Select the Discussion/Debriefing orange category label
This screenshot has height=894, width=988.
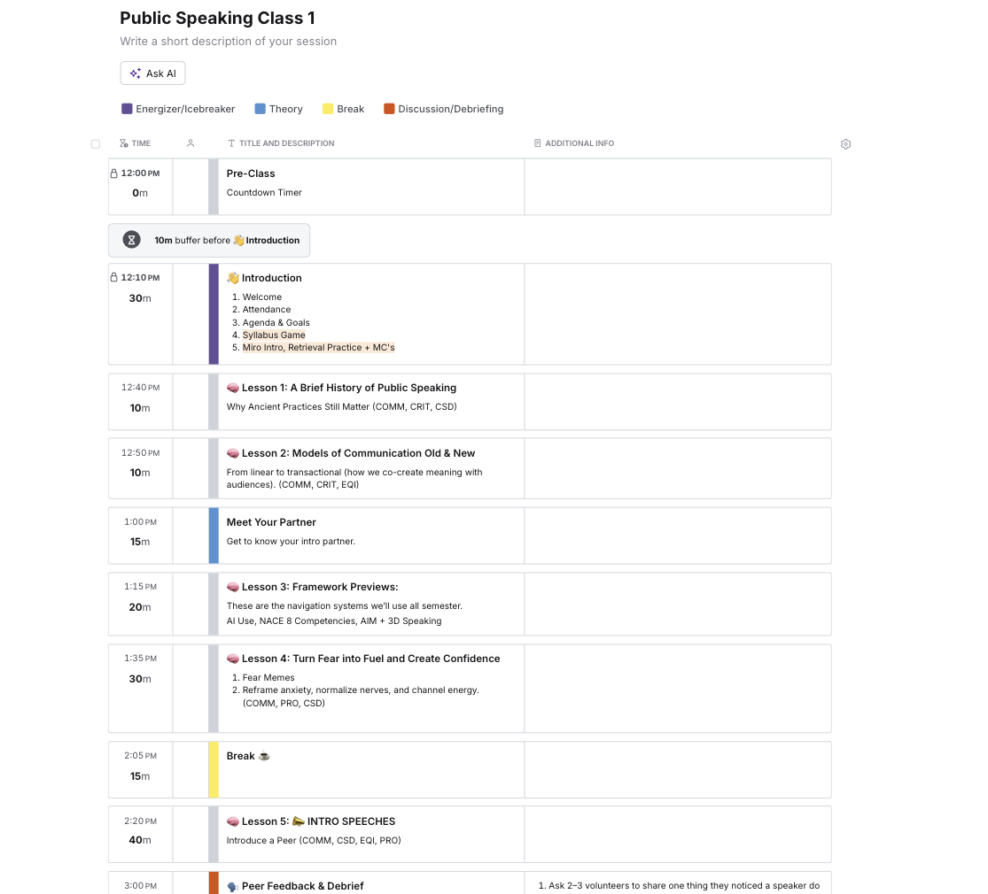pos(450,109)
